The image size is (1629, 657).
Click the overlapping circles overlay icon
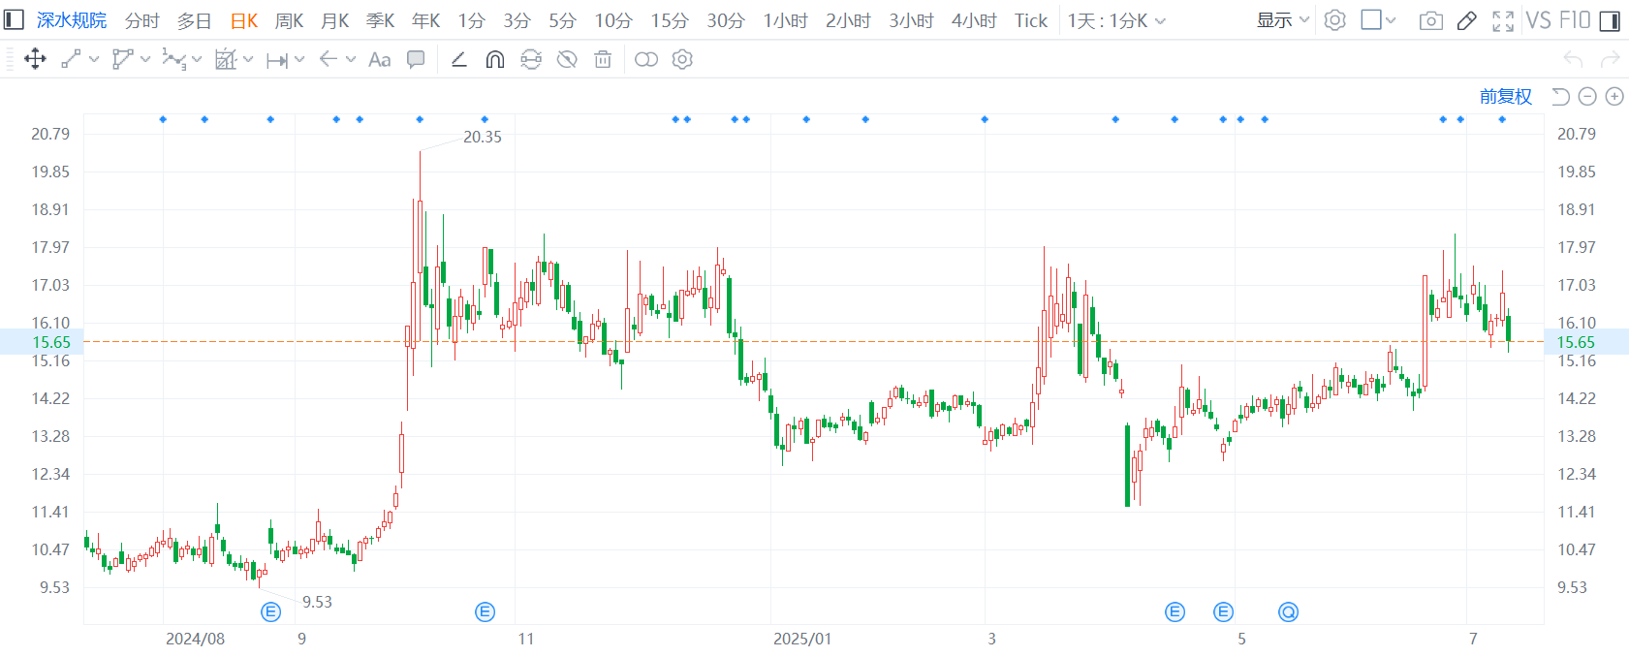tap(646, 59)
